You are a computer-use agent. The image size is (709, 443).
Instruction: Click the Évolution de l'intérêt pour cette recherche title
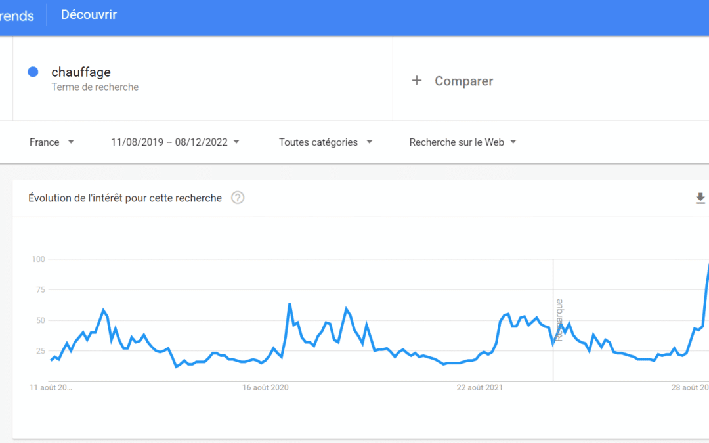click(x=125, y=198)
